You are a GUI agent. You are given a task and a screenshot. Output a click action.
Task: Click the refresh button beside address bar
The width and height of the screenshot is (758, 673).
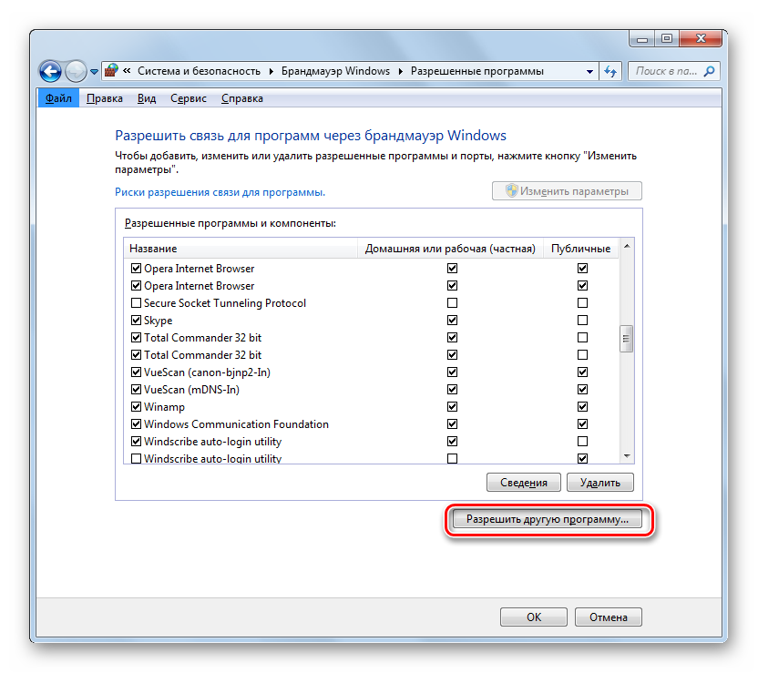(x=610, y=71)
